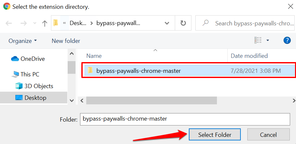This screenshot has width=296, height=144.
Task: Select OneDrive in navigation pane
Action: click(28, 59)
